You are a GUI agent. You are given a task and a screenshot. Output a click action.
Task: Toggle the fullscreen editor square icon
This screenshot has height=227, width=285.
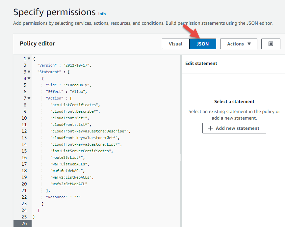click(x=271, y=44)
